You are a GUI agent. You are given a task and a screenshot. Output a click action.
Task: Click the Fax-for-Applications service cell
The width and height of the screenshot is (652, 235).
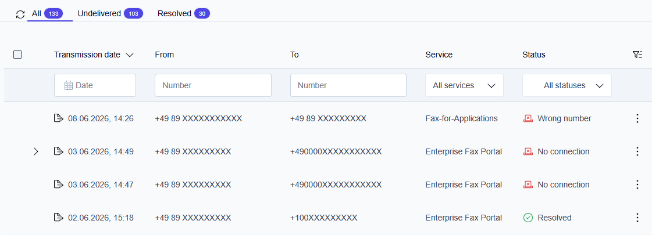(462, 118)
